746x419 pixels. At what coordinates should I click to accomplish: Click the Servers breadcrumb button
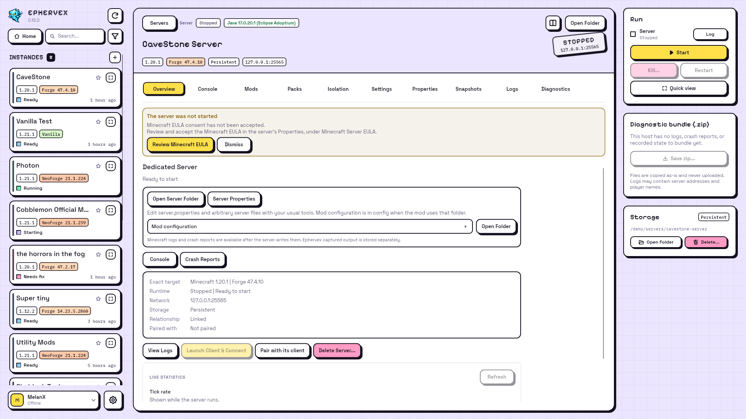tap(159, 23)
